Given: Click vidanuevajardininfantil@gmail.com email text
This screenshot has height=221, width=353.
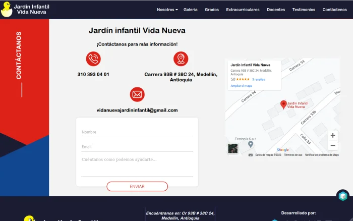Looking at the screenshot, I should pyautogui.click(x=137, y=110).
